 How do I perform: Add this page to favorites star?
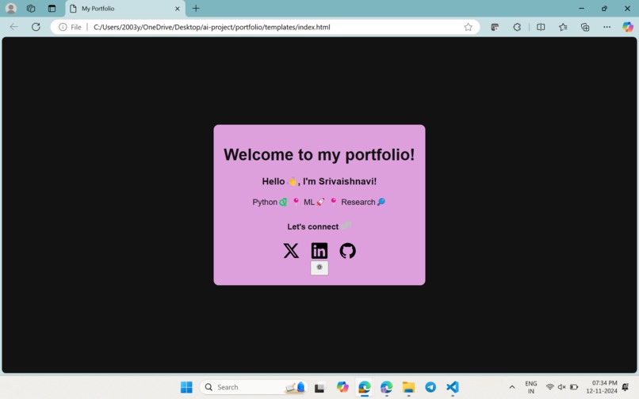pos(468,27)
